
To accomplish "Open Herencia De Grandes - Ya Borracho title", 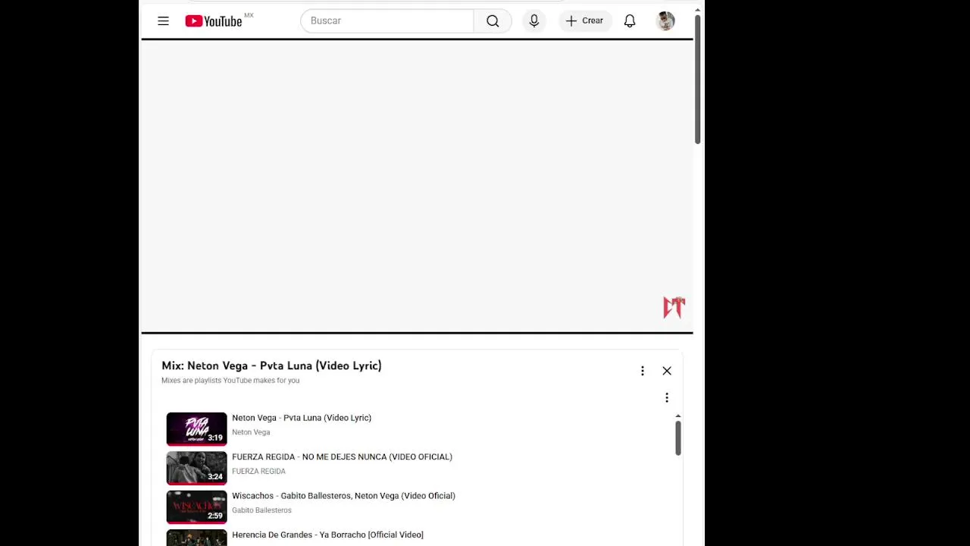I will click(x=327, y=535).
